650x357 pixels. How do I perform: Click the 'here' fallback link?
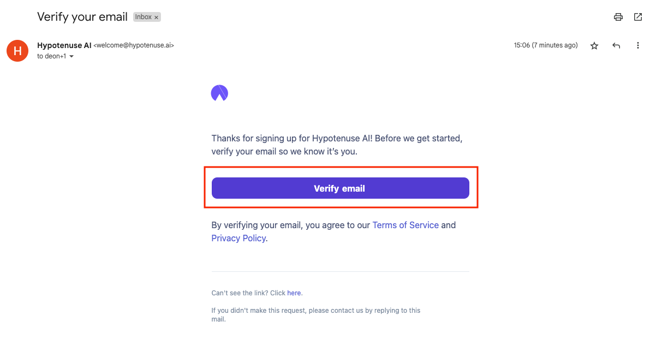294,293
